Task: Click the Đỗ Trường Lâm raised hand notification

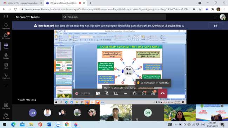Action: click(x=153, y=83)
